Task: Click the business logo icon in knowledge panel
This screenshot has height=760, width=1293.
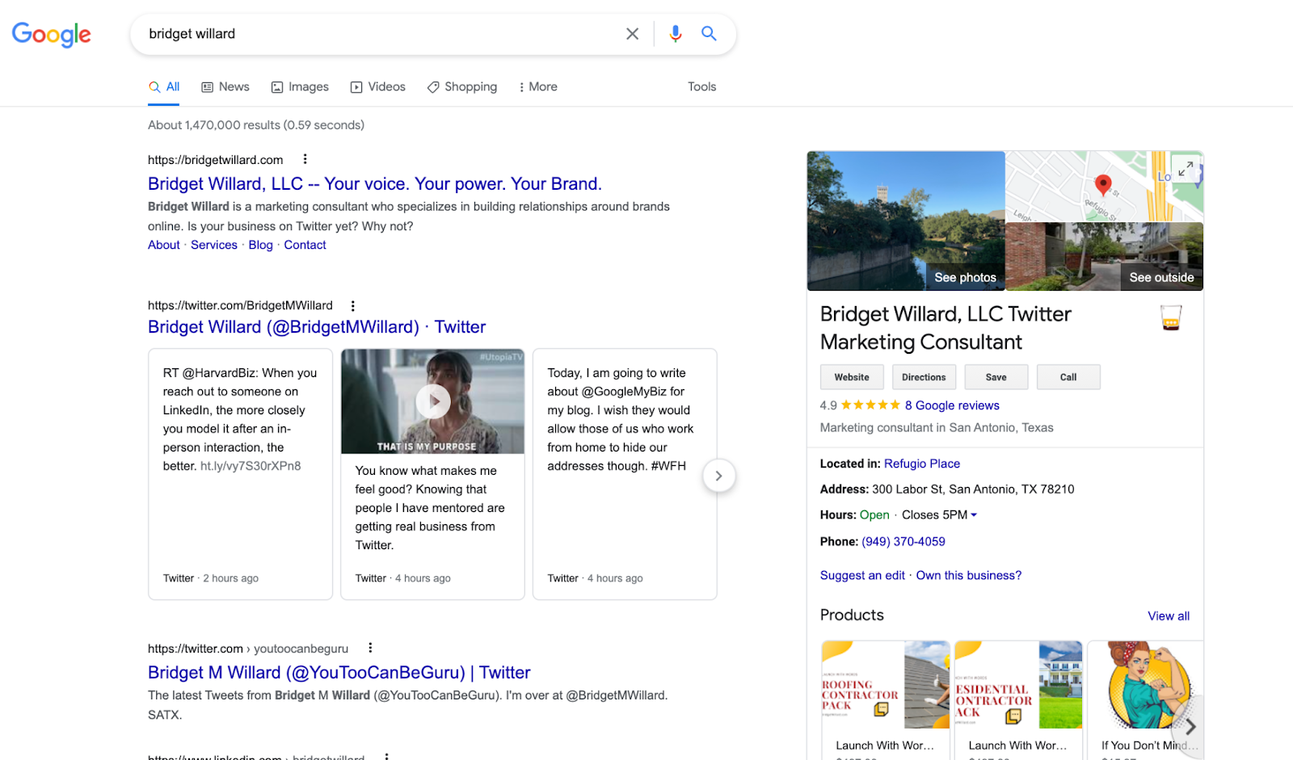Action: (1171, 317)
